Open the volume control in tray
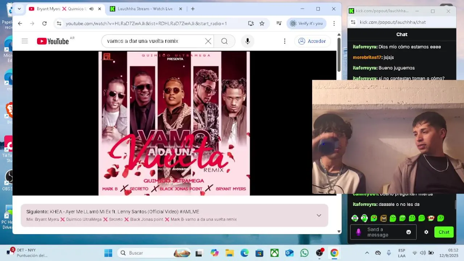This screenshot has width=464, height=261. [423, 253]
